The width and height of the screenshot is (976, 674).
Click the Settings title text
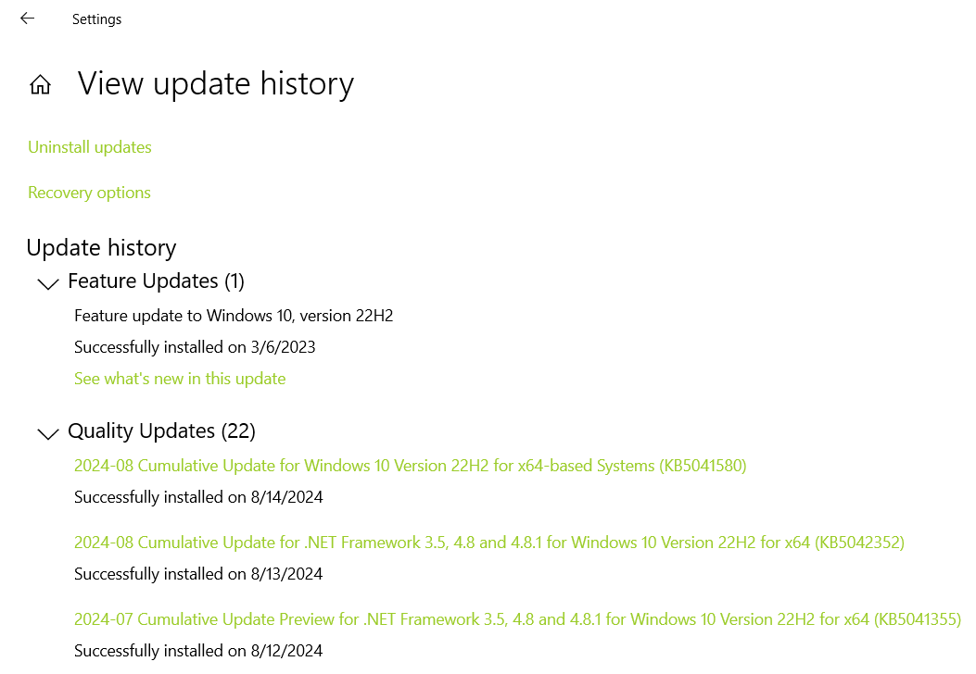[96, 19]
